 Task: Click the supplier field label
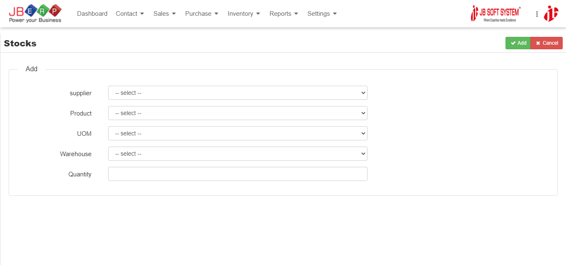pos(80,93)
